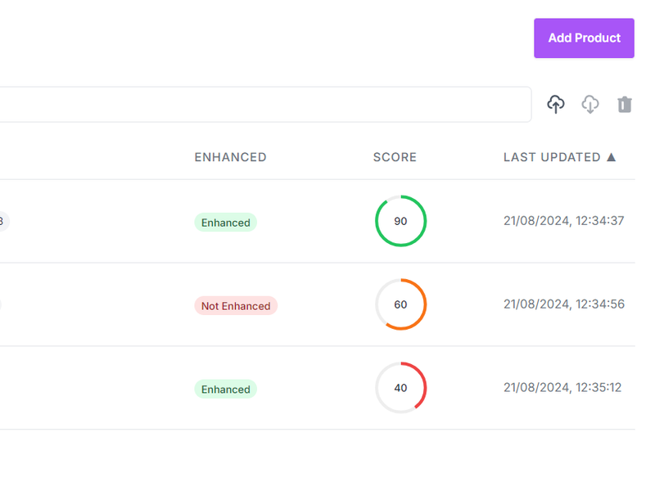Click the Not Enhanced status badge

(x=236, y=306)
